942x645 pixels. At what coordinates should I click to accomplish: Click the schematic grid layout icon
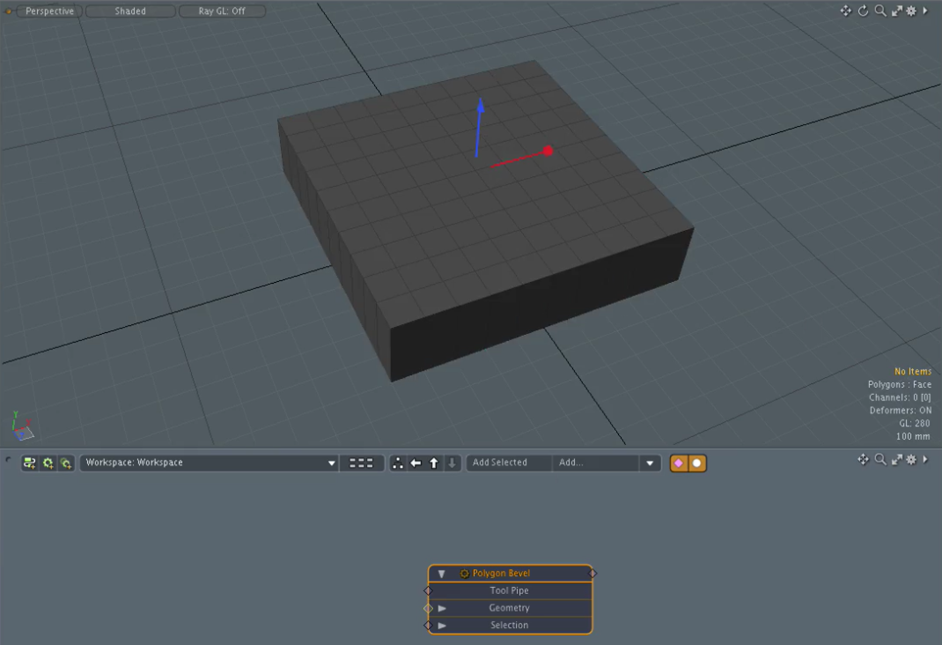361,463
